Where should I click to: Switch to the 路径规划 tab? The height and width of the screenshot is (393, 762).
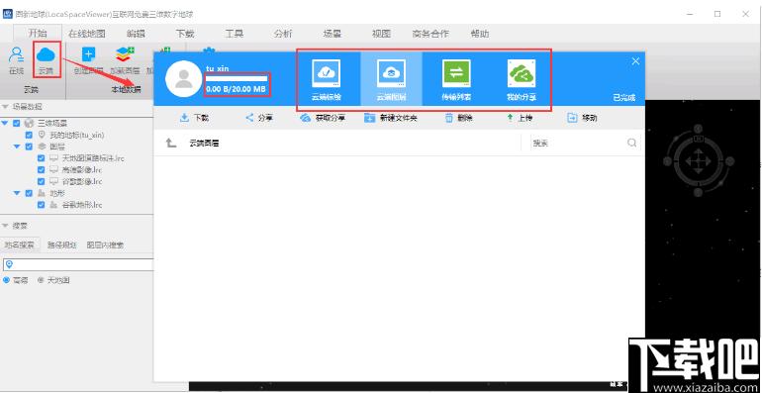click(x=61, y=246)
